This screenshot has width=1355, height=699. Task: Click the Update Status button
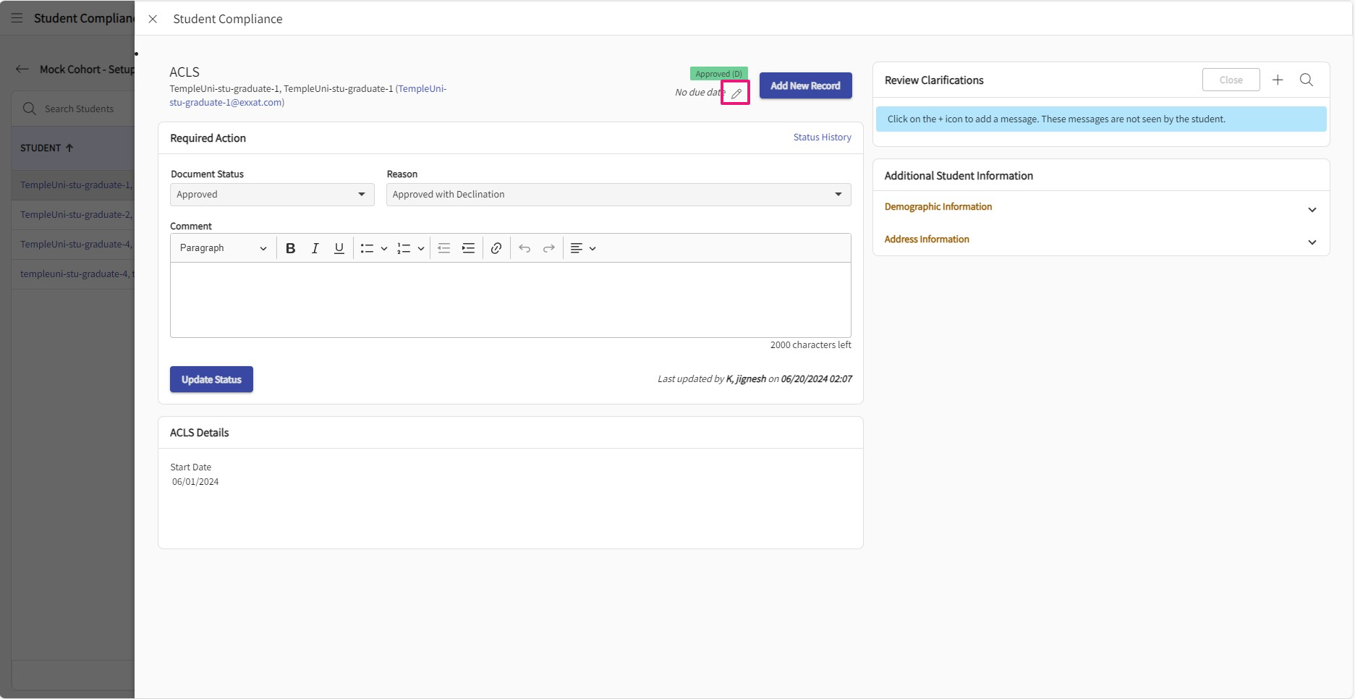(x=211, y=379)
